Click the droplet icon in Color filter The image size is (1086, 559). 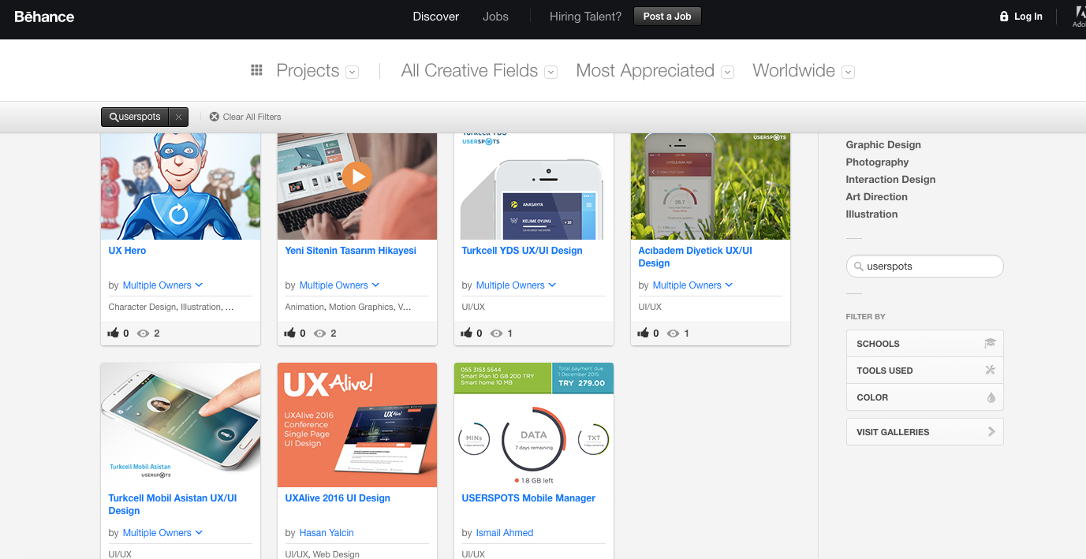[991, 397]
